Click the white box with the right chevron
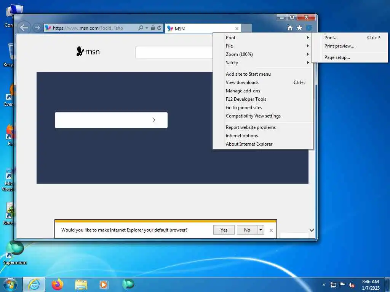The width and height of the screenshot is (390, 292). point(111,120)
